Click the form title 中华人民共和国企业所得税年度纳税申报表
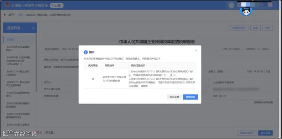Viewport: 282px width, 139px height. [x=157, y=42]
